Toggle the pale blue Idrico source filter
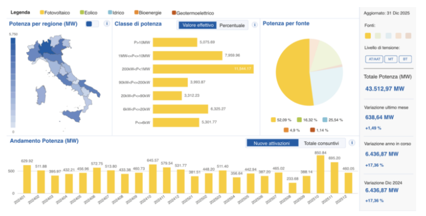 coord(388,35)
